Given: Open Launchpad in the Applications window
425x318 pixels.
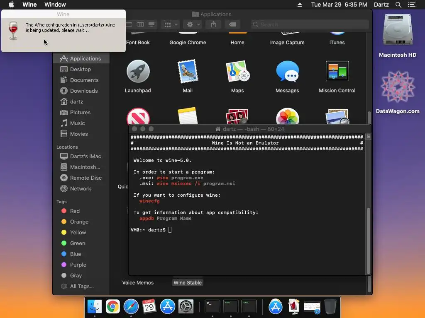Looking at the screenshot, I should pos(138,71).
